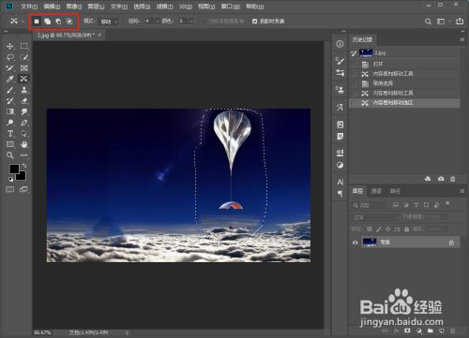Reset default foreground and background colors
This screenshot has width=469, height=338.
click(x=11, y=180)
